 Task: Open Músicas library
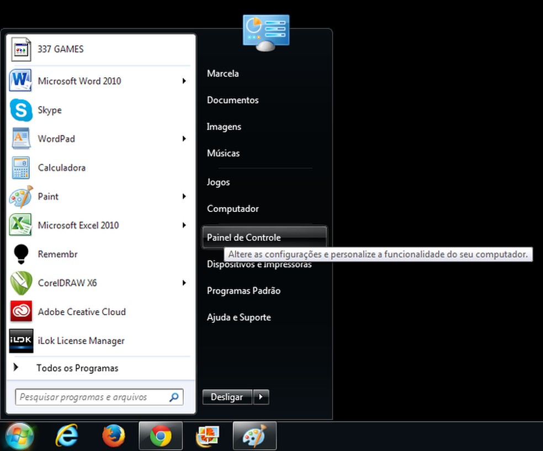coord(223,153)
